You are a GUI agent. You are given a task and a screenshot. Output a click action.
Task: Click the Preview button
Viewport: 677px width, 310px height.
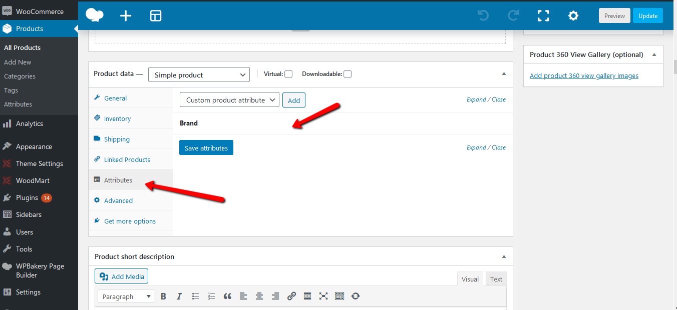614,15
